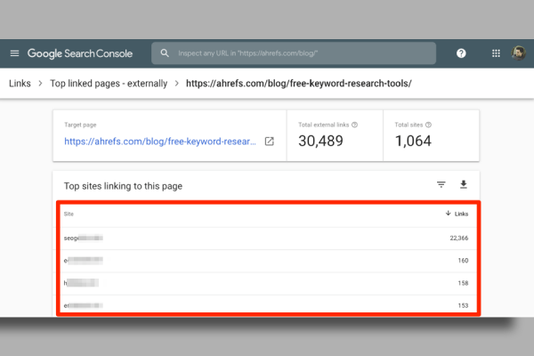Click the Google Search Console logo
This screenshot has width=534, height=356.
(x=80, y=53)
